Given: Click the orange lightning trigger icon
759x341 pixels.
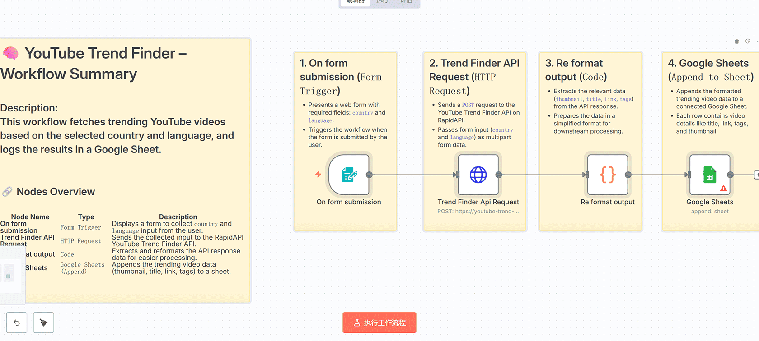Looking at the screenshot, I should point(318,174).
